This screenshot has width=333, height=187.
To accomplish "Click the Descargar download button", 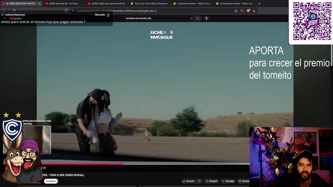I will coord(228,181).
